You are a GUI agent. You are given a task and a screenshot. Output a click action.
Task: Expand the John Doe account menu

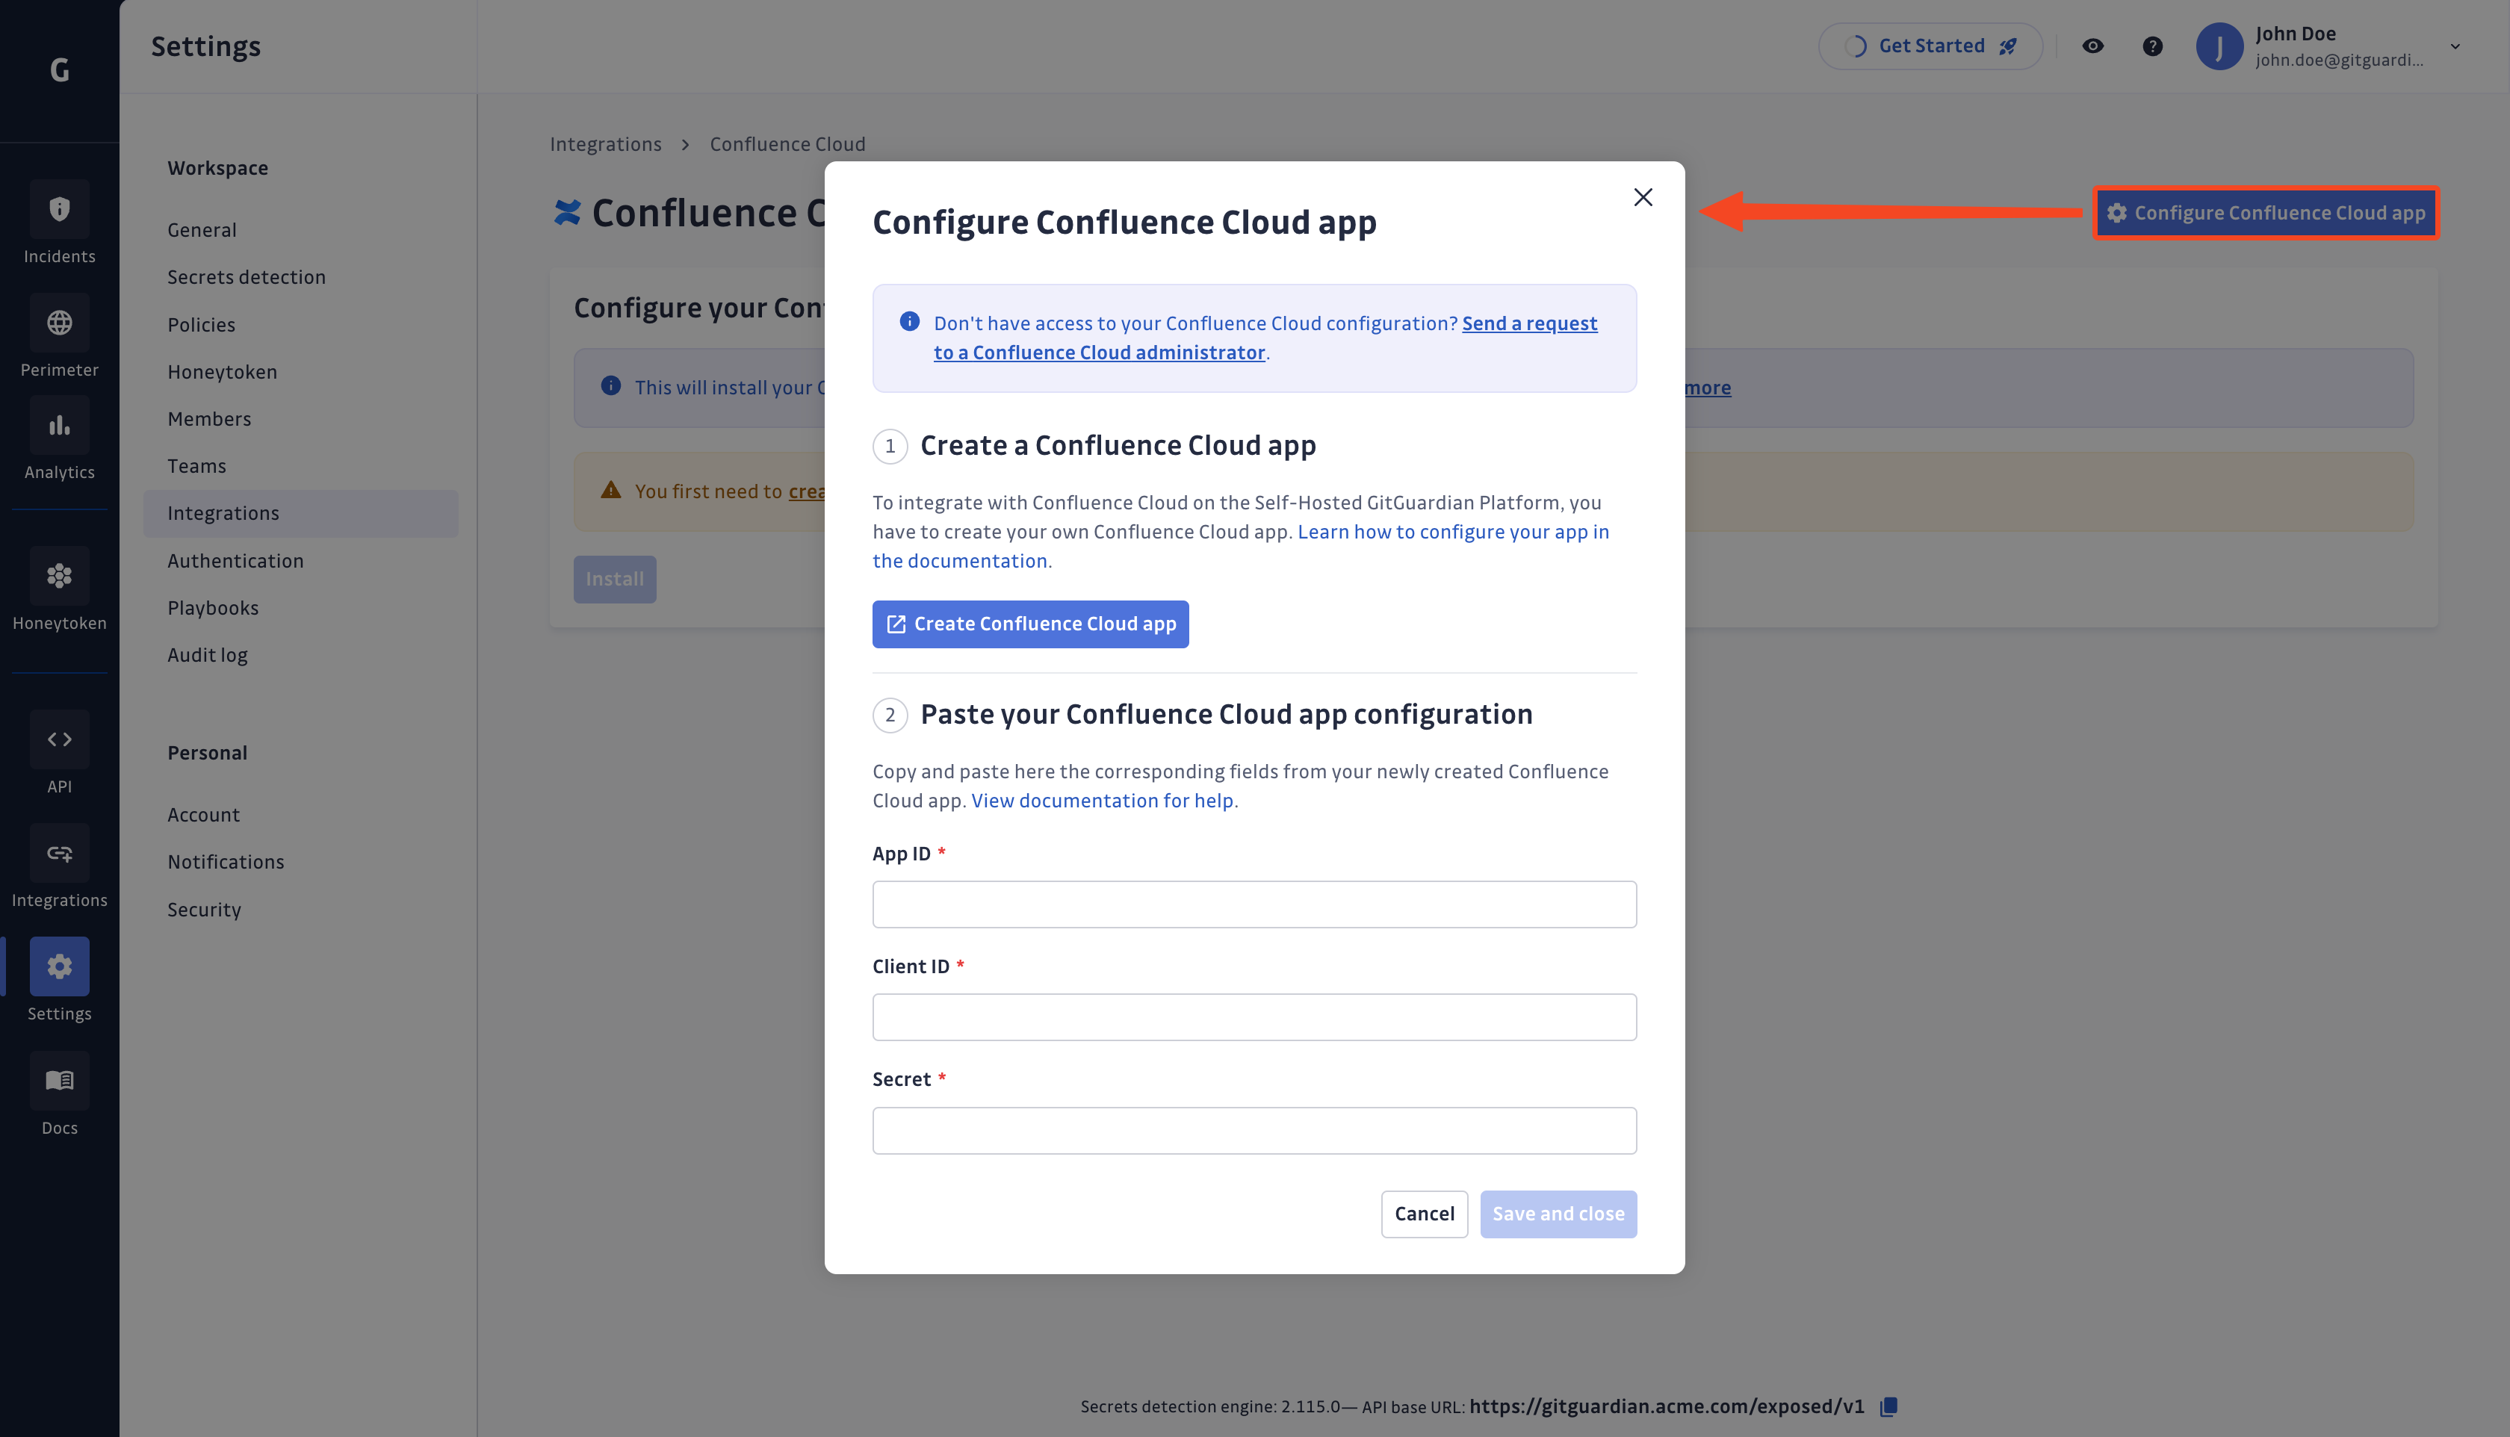tap(2455, 46)
